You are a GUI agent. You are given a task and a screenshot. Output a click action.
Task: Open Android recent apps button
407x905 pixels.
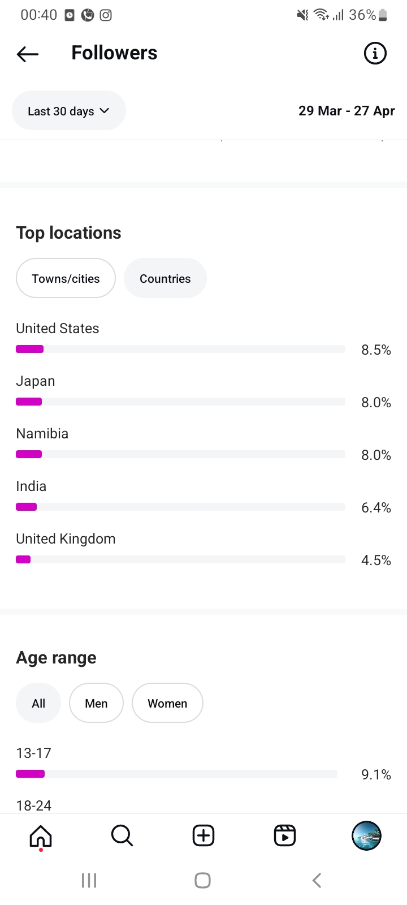click(x=89, y=880)
